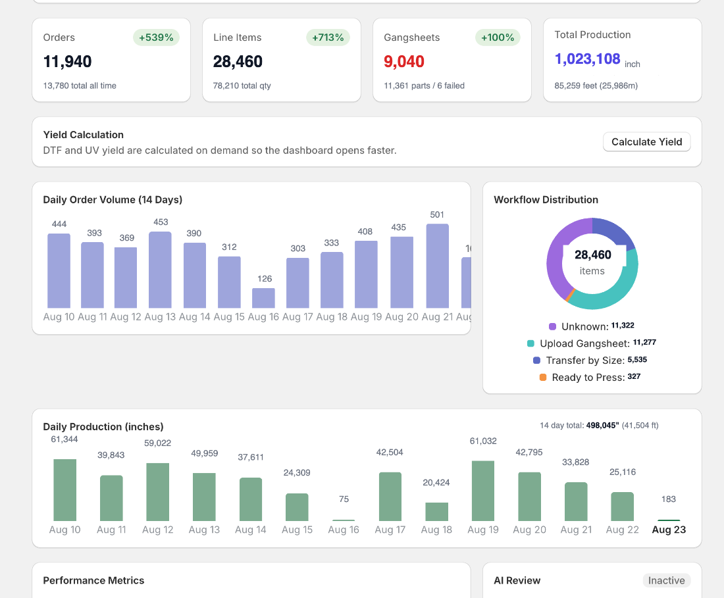Click the Performance Metrics heading
Image resolution: width=724 pixels, height=598 pixels.
coord(93,580)
